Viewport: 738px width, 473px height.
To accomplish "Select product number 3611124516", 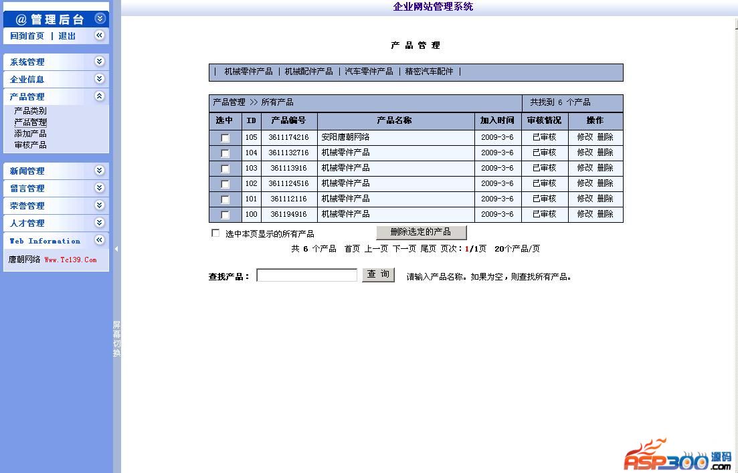I will point(288,183).
